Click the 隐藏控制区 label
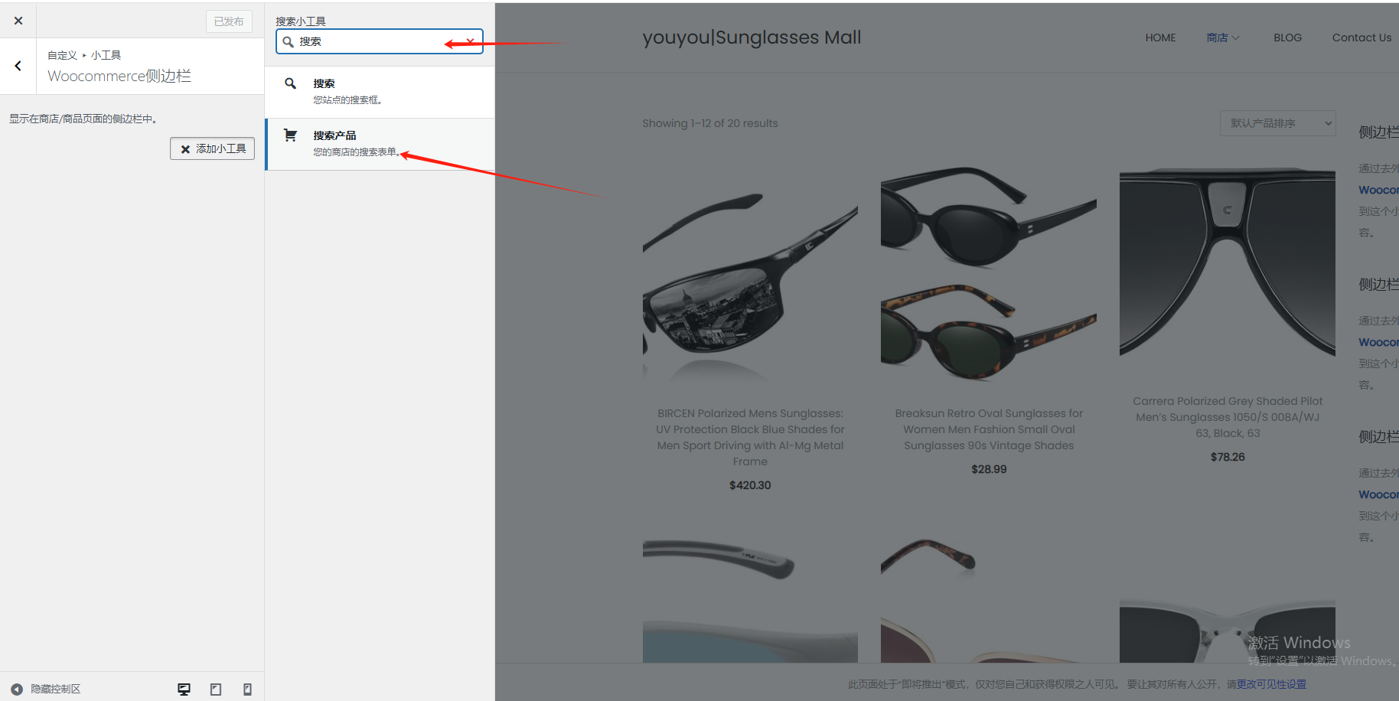1399x701 pixels. click(56, 689)
